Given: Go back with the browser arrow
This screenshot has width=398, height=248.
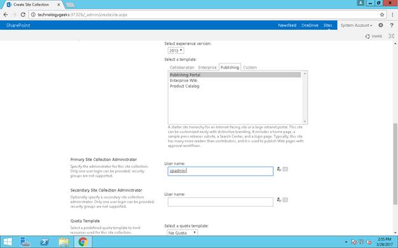Looking at the screenshot, I should tap(6, 15).
